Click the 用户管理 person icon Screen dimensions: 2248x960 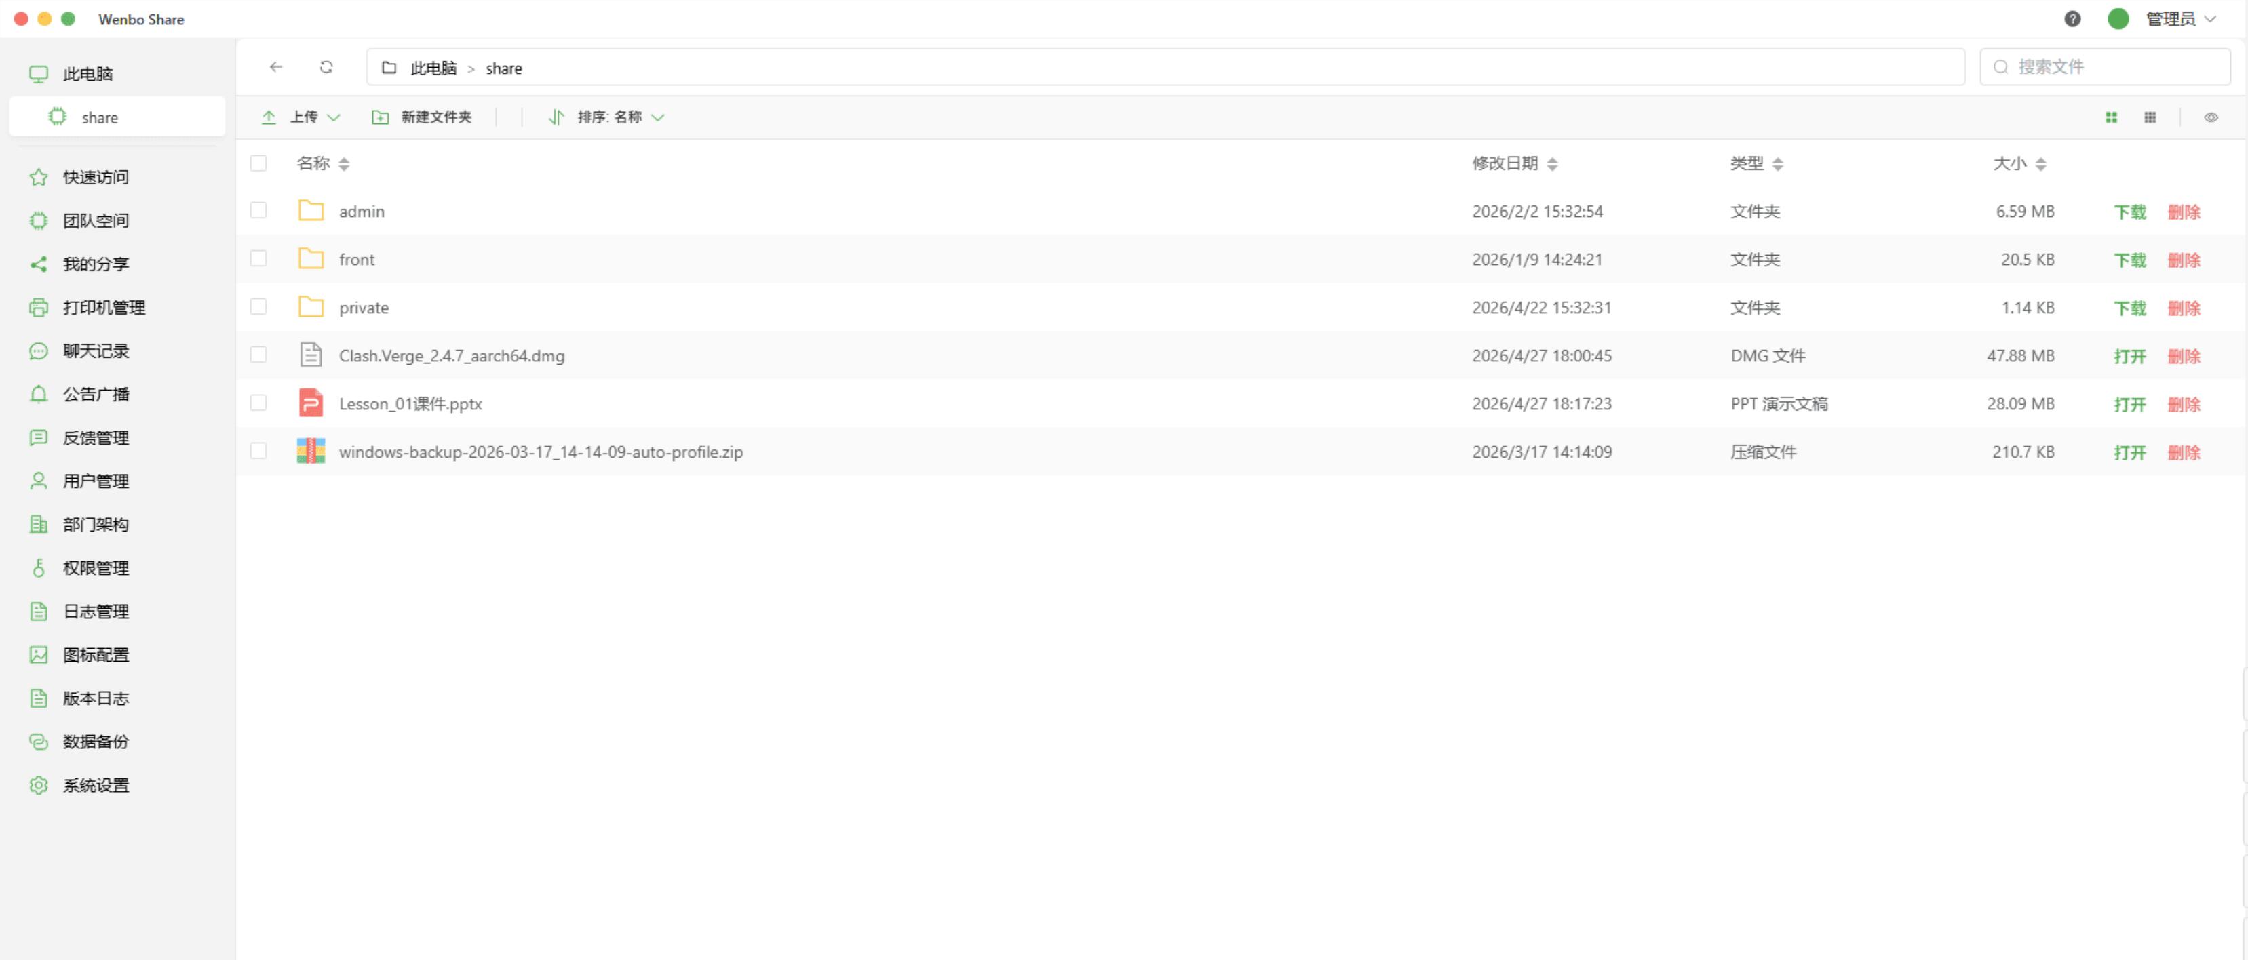click(39, 481)
